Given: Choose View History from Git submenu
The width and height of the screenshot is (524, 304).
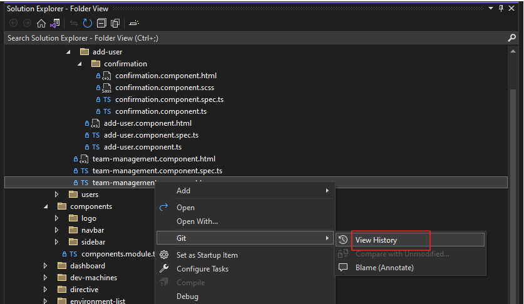Looking at the screenshot, I should [376, 240].
